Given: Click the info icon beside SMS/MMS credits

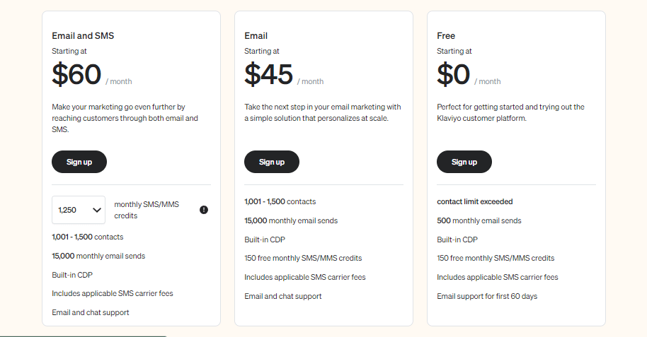Looking at the screenshot, I should click(204, 210).
